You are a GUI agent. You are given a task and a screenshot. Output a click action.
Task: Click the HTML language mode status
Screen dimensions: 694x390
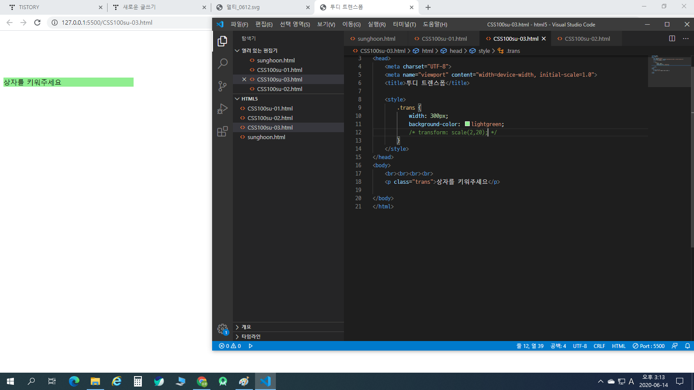[x=619, y=346]
